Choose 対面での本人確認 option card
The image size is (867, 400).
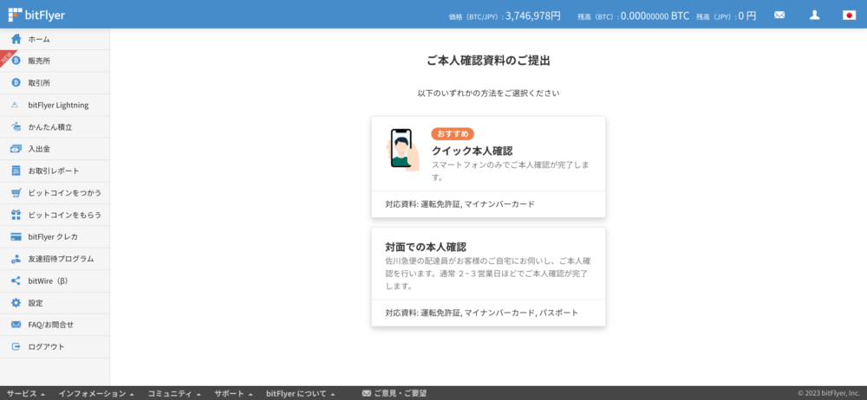pyautogui.click(x=488, y=277)
